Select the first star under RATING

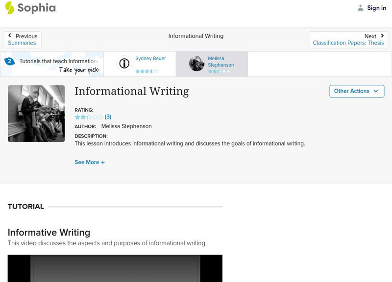[x=76, y=117]
